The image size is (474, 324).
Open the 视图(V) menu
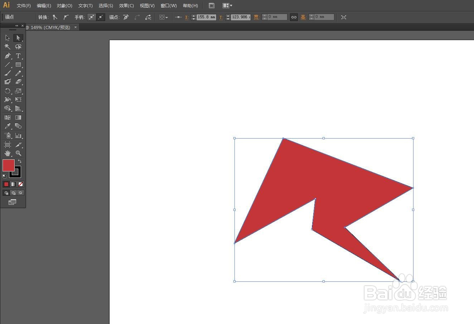[x=147, y=6]
